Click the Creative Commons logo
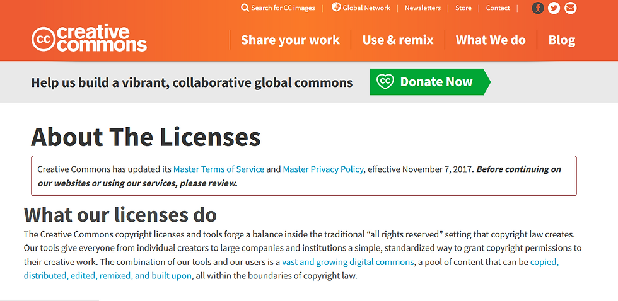 pyautogui.click(x=89, y=39)
